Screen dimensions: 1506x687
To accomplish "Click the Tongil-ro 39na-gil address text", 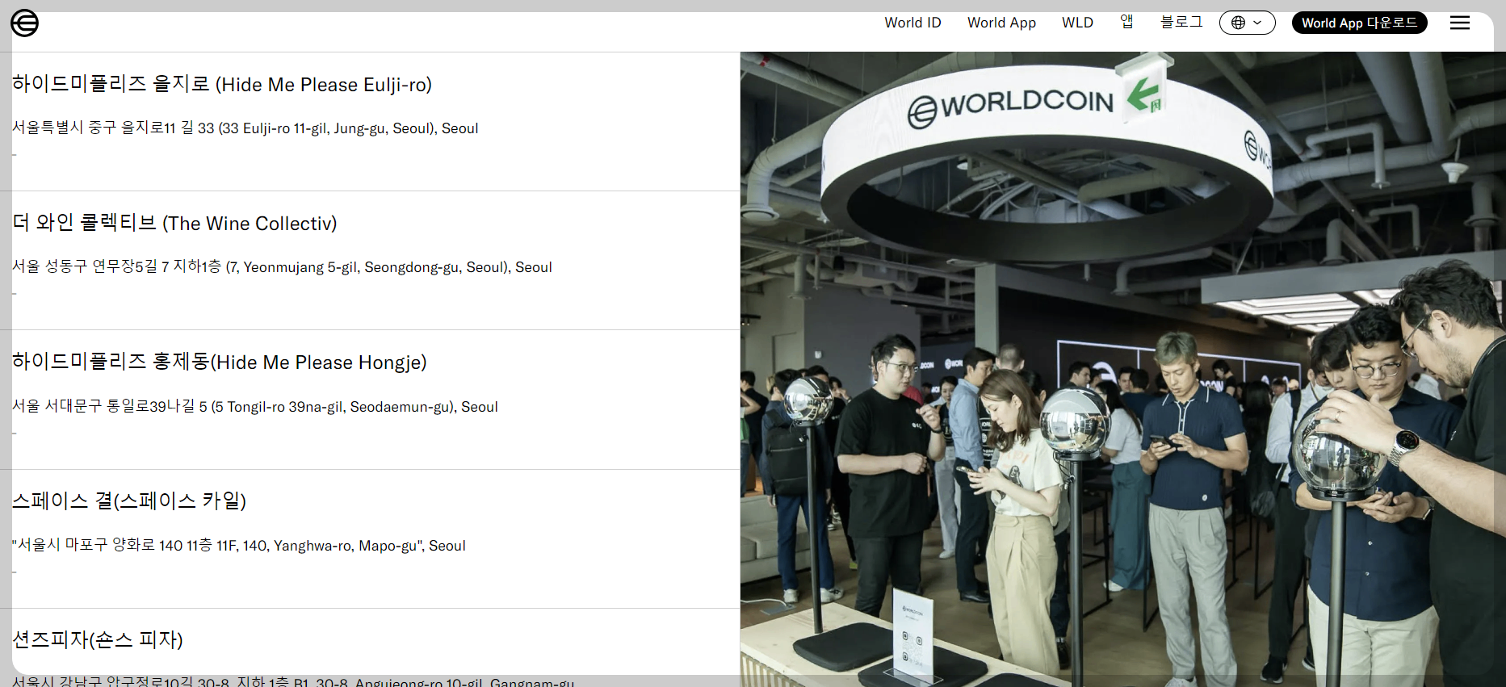I will click(x=255, y=407).
